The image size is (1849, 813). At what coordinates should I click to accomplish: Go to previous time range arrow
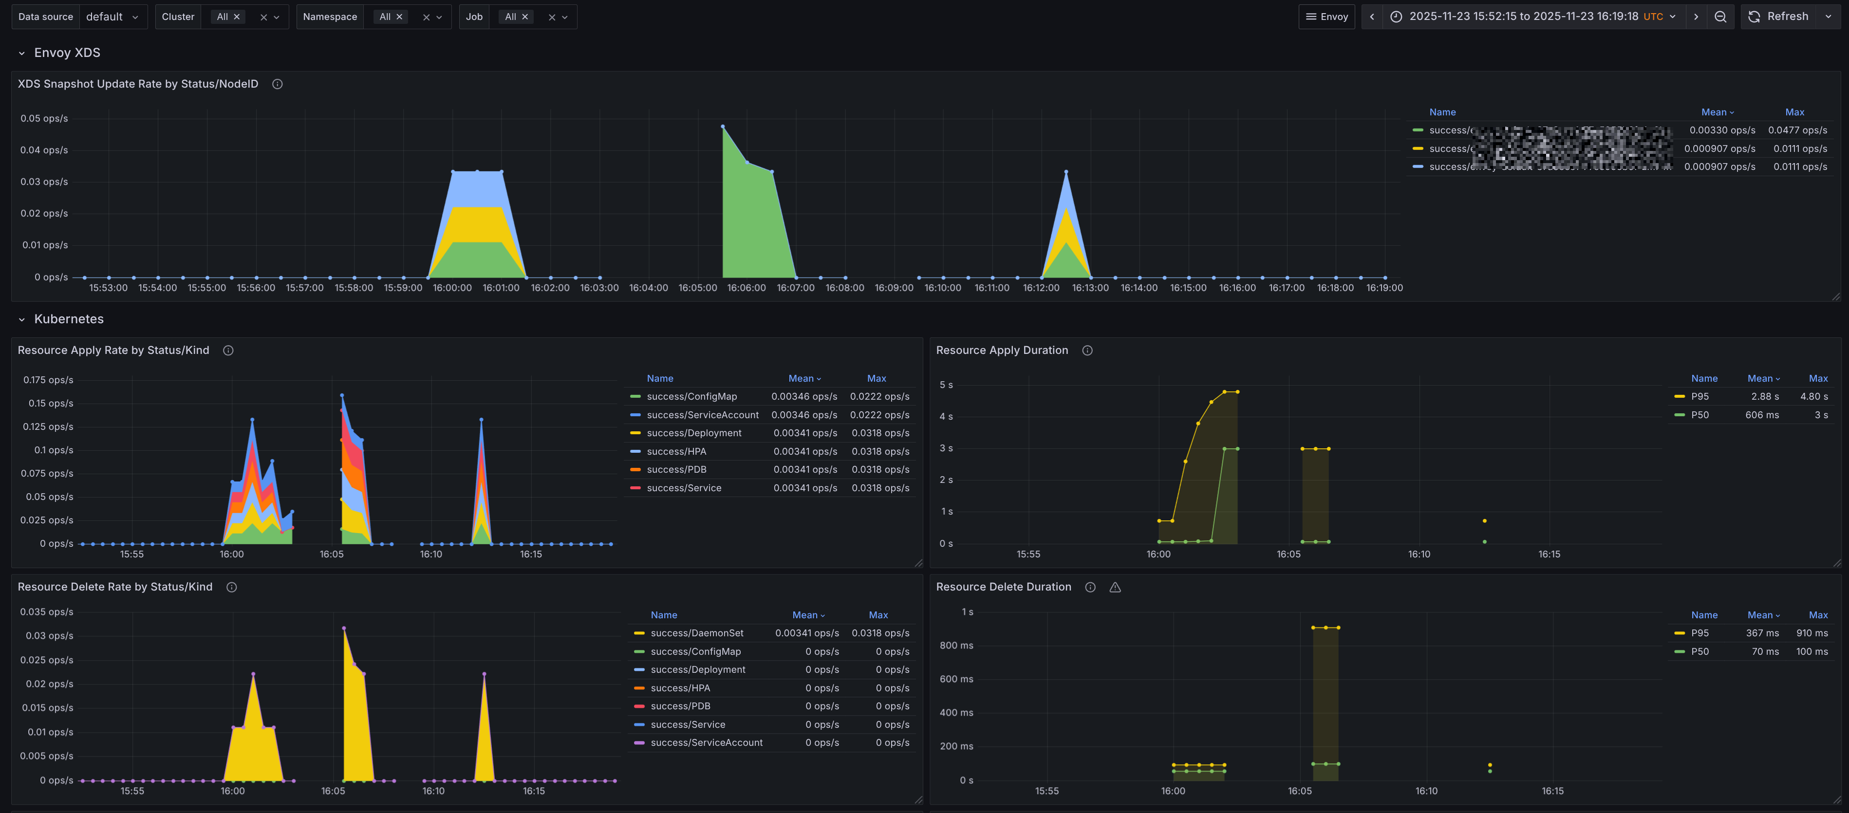pyautogui.click(x=1372, y=17)
